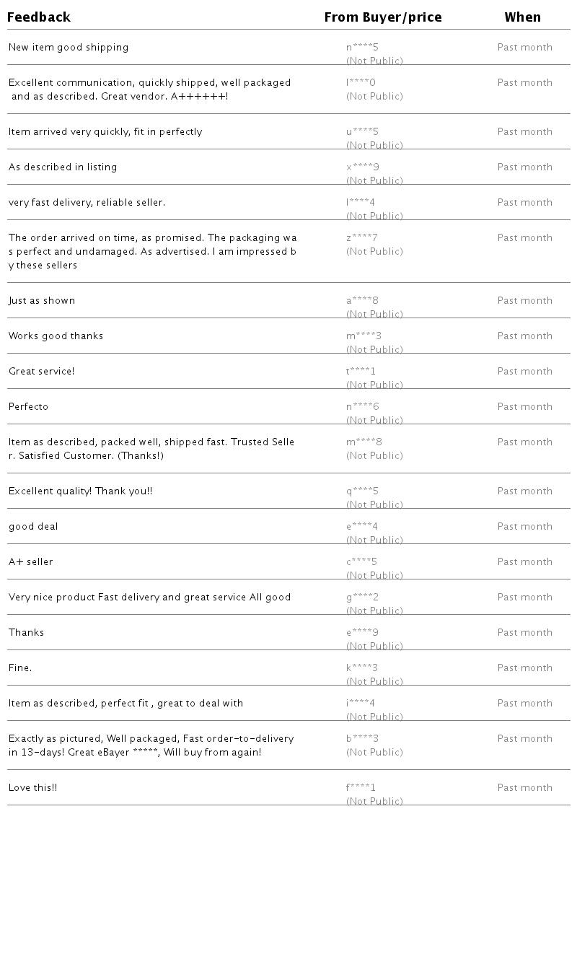Screen dimensions: 577x967
Task: Select the 'good deal' feedback text
Action: click(33, 527)
